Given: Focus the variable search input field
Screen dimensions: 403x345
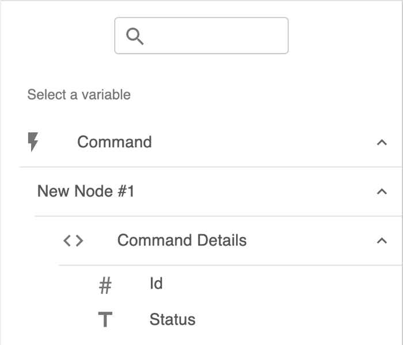Looking at the screenshot, I should [x=213, y=36].
